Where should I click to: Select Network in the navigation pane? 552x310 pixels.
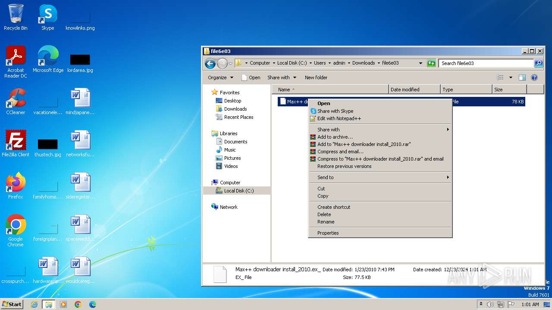pos(229,207)
